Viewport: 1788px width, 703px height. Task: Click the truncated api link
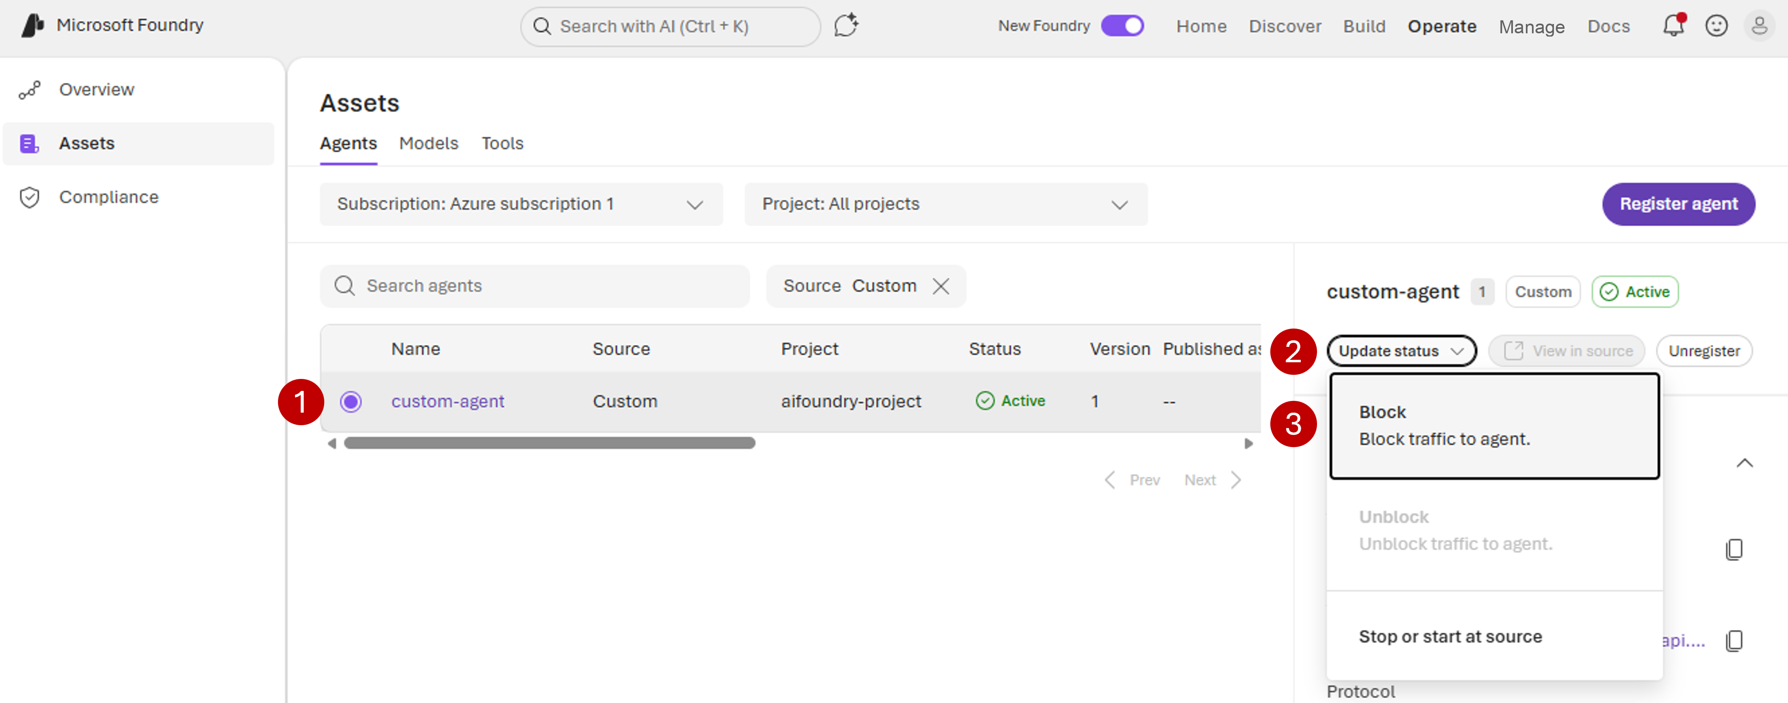click(1683, 640)
